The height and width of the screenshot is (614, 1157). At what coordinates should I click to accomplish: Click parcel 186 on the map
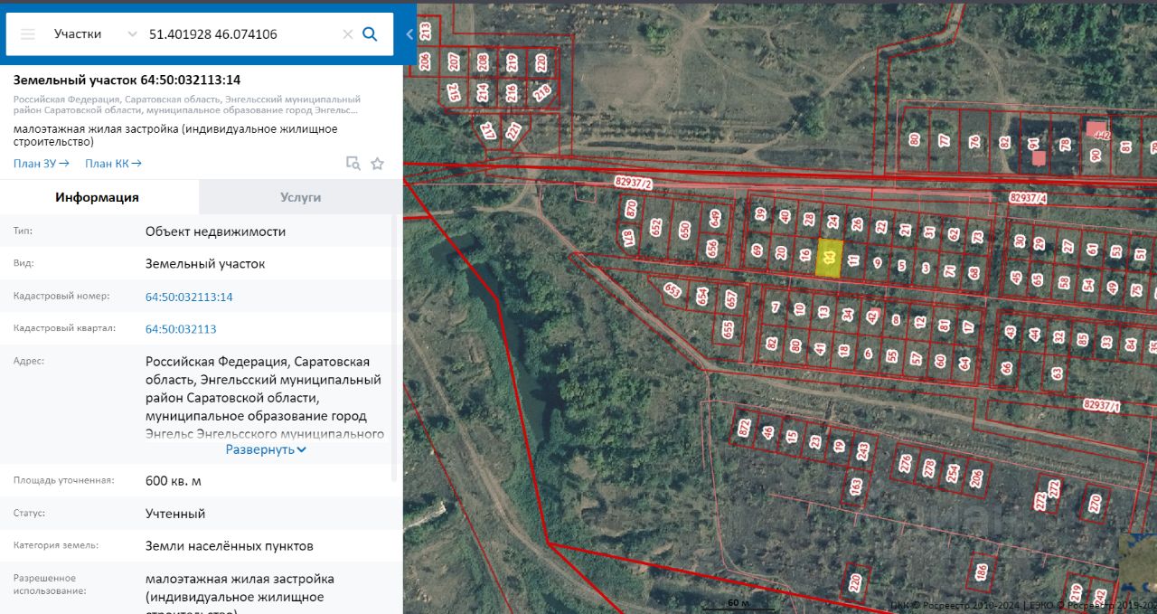[x=982, y=572]
